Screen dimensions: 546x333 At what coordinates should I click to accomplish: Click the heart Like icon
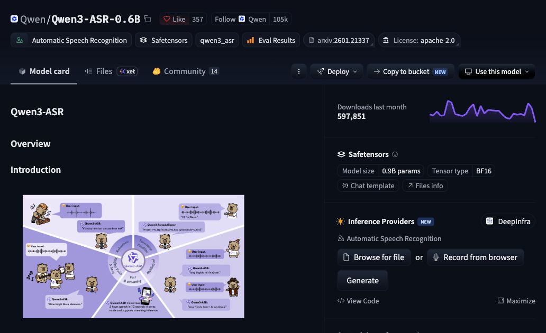(x=167, y=19)
